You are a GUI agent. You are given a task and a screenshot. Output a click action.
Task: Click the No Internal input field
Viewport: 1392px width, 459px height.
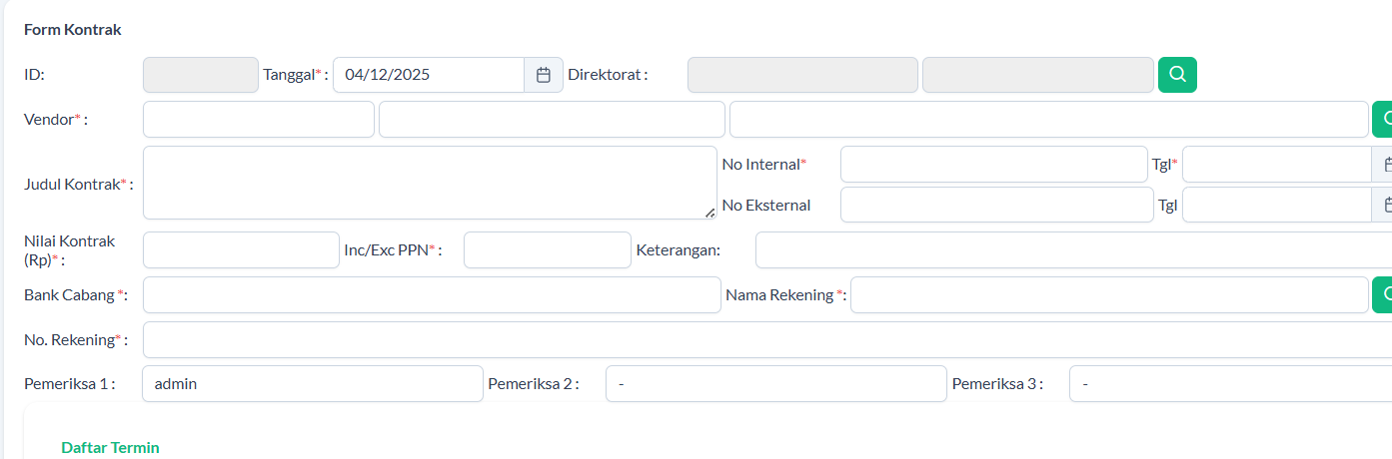point(993,165)
